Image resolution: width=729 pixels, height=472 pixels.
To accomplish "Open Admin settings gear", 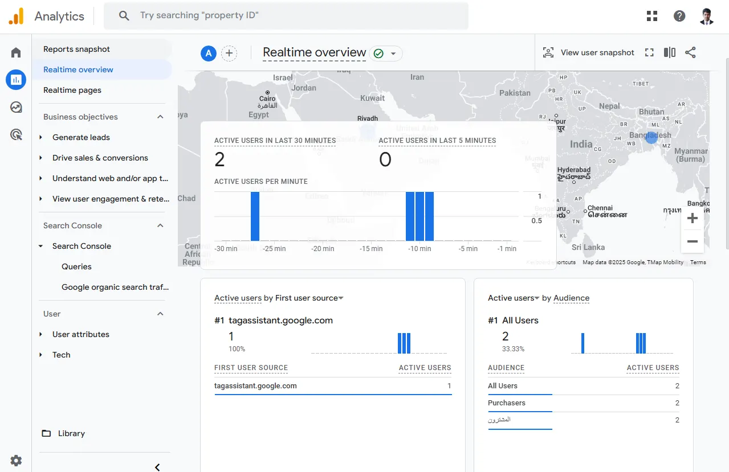I will [16, 460].
